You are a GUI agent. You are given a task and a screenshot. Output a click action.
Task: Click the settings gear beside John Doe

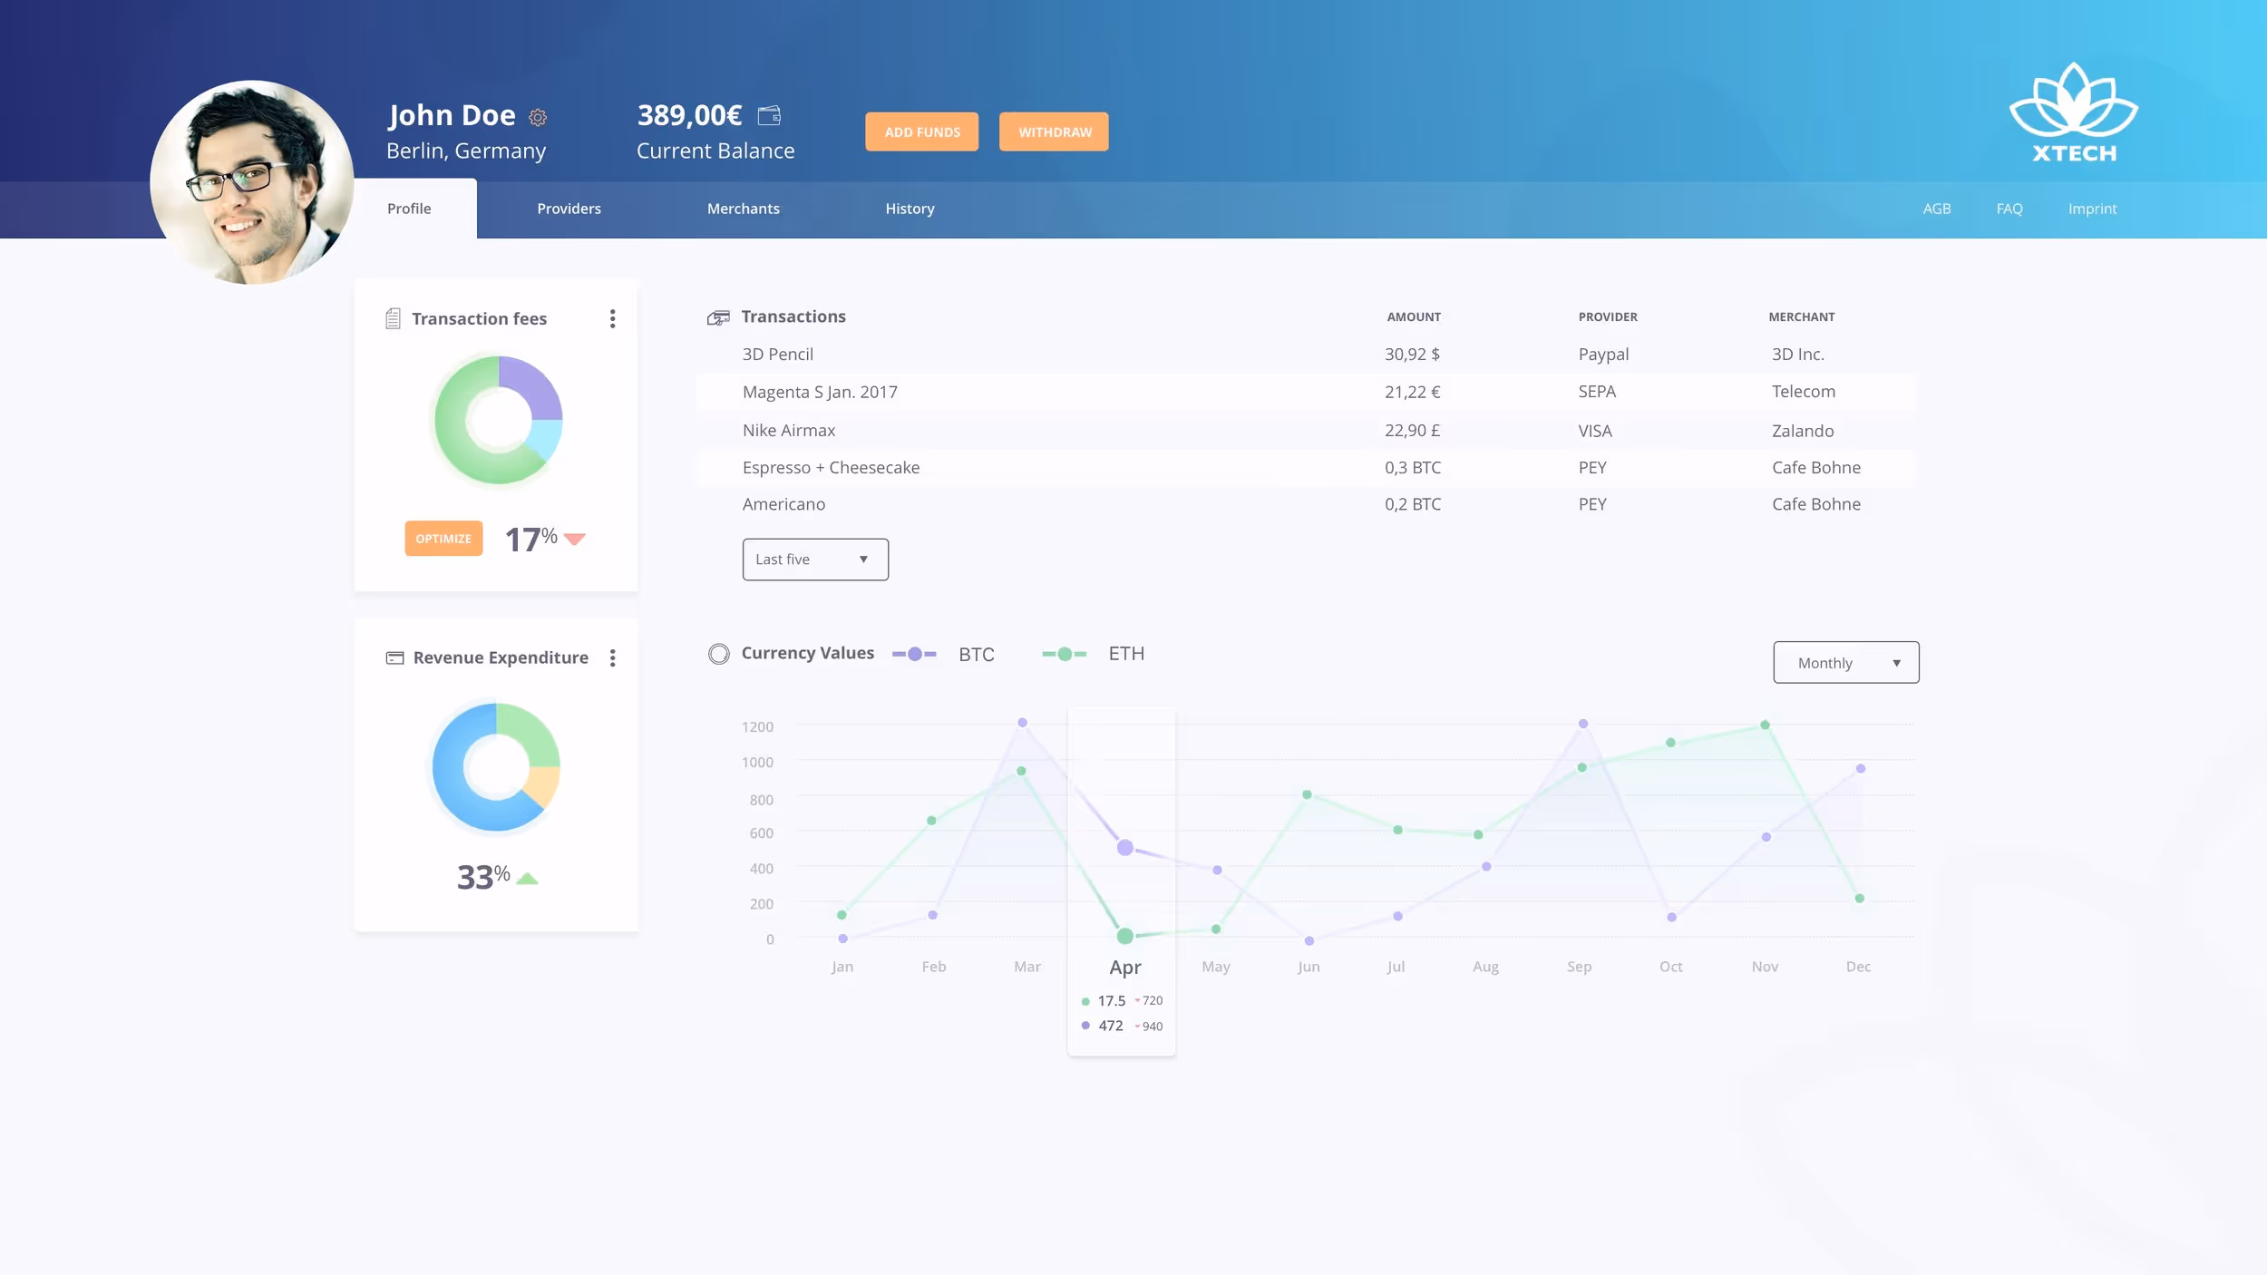click(x=538, y=117)
